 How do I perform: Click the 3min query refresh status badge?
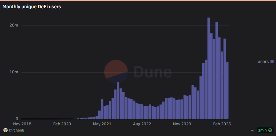pos(265,130)
